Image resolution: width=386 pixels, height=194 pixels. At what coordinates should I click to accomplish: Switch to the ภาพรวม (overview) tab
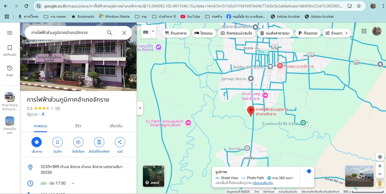(41, 126)
